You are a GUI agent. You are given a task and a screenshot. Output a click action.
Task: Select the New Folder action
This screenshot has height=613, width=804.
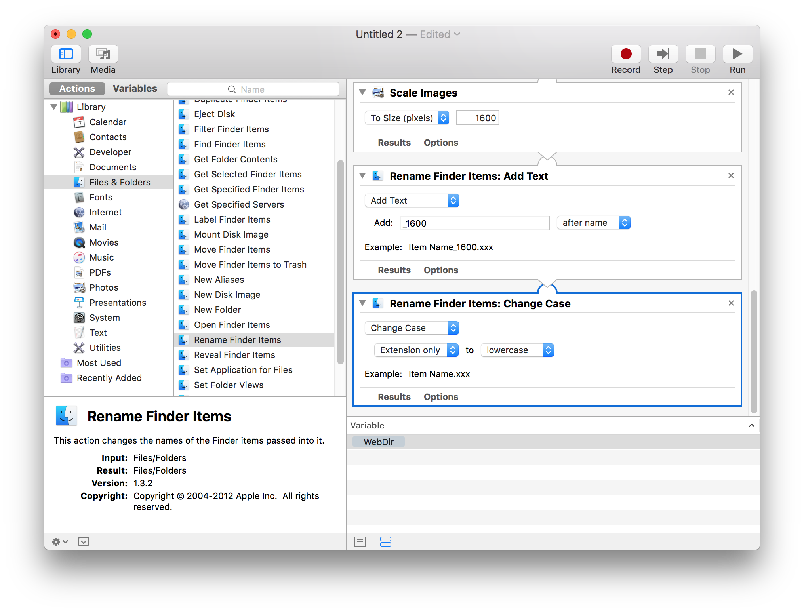[x=254, y=310]
